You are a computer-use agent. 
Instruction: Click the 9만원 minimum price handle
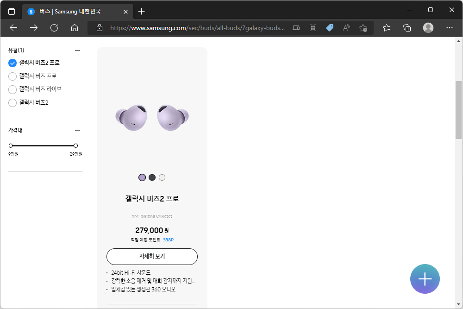coord(11,145)
